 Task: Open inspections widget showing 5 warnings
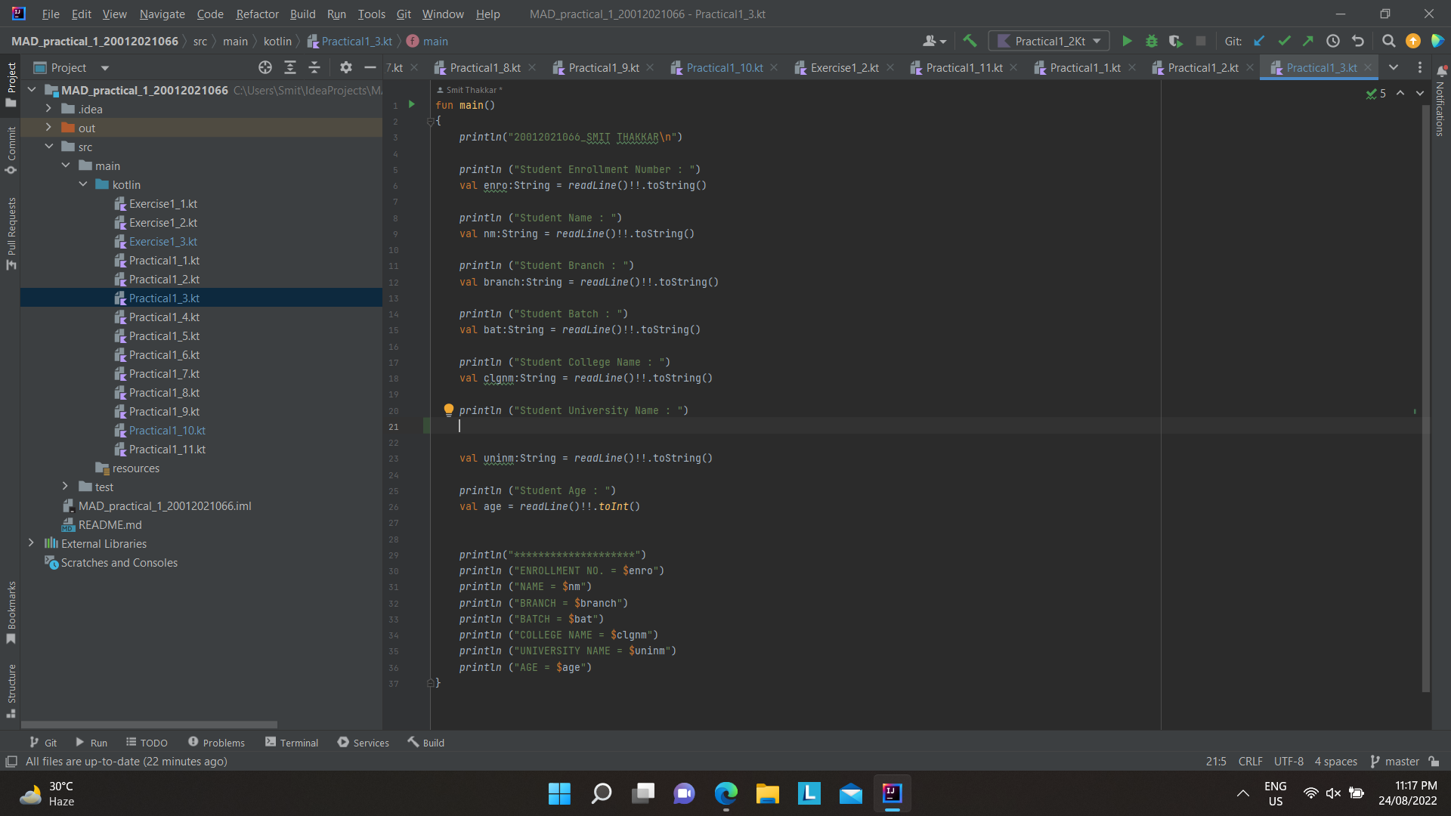coord(1376,93)
